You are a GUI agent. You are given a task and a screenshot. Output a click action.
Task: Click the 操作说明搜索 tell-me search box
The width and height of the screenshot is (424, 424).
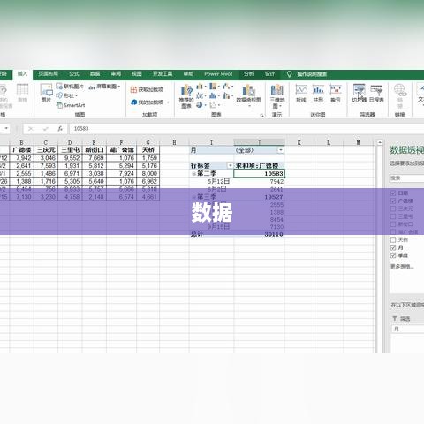click(x=312, y=74)
